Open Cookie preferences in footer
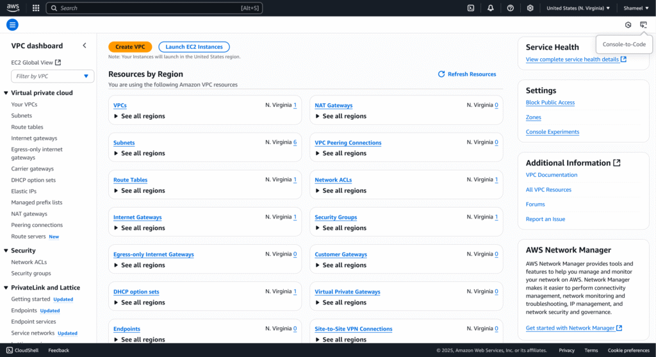 [628, 351]
